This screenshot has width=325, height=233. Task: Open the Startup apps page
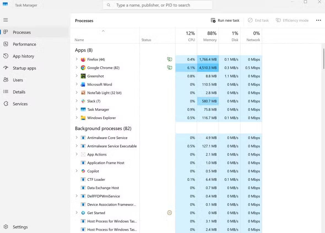click(24, 68)
